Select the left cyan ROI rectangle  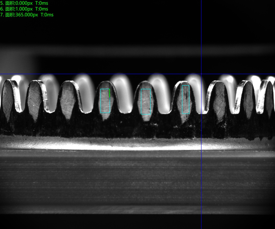[105, 101]
